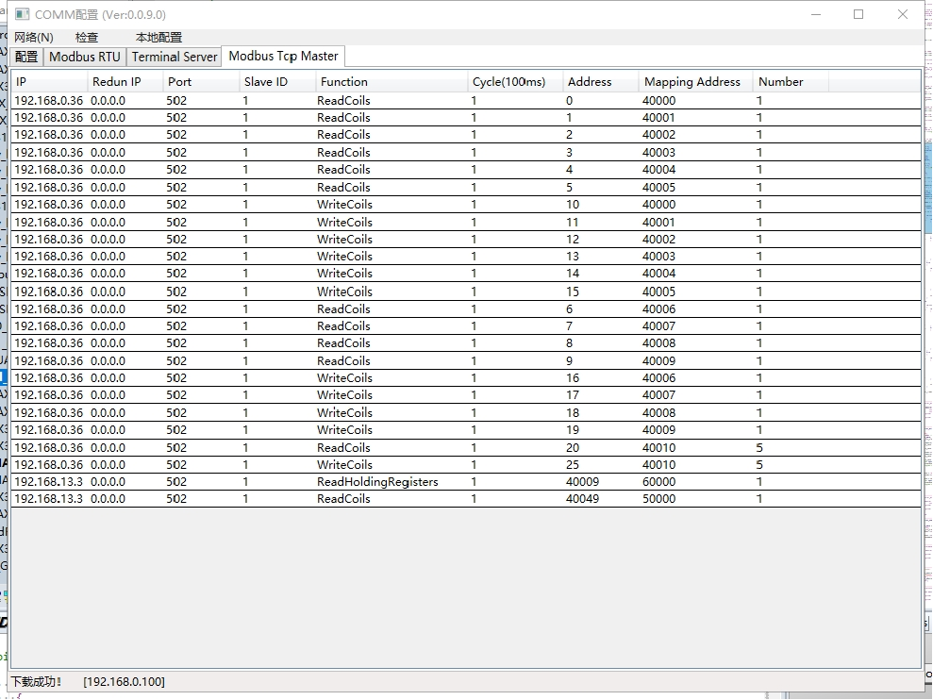Switch to the 配置 tab

click(26, 57)
